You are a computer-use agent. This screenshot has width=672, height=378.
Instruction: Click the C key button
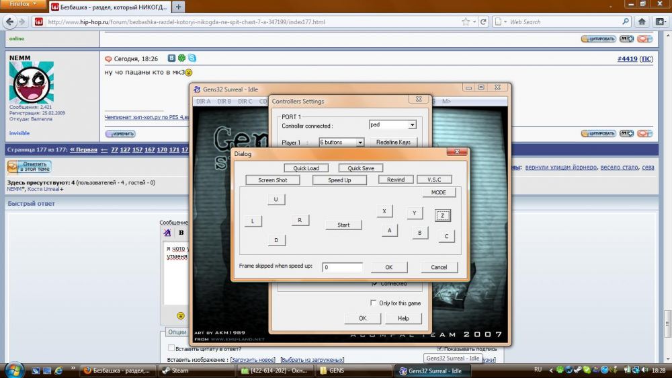(447, 236)
